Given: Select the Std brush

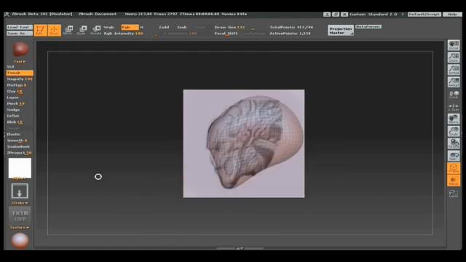Looking at the screenshot, I should coord(11,66).
